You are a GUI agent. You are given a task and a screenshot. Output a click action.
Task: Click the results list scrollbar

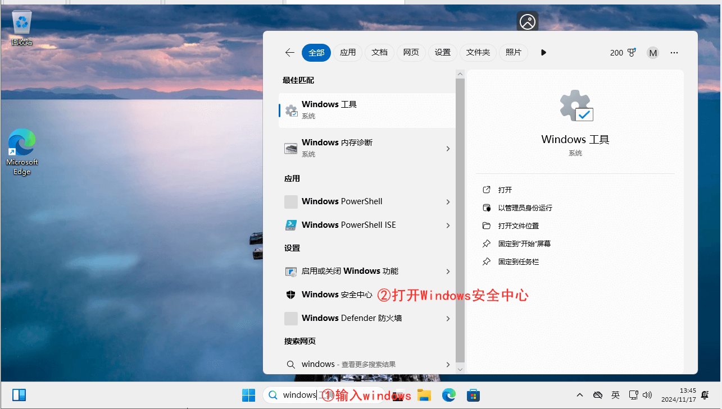pyautogui.click(x=460, y=220)
